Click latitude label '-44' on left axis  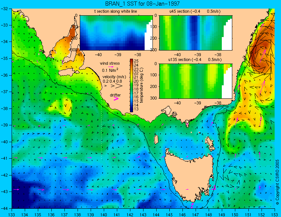coord(4,209)
